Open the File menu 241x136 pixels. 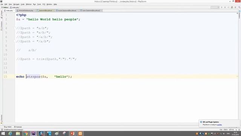click(2, 4)
